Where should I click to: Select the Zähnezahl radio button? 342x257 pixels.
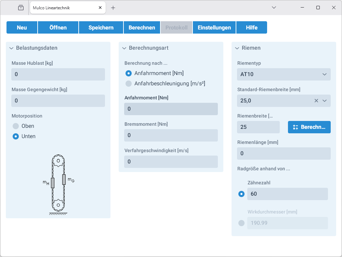click(241, 194)
